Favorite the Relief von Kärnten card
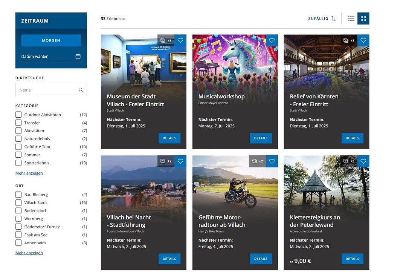 click(x=363, y=41)
